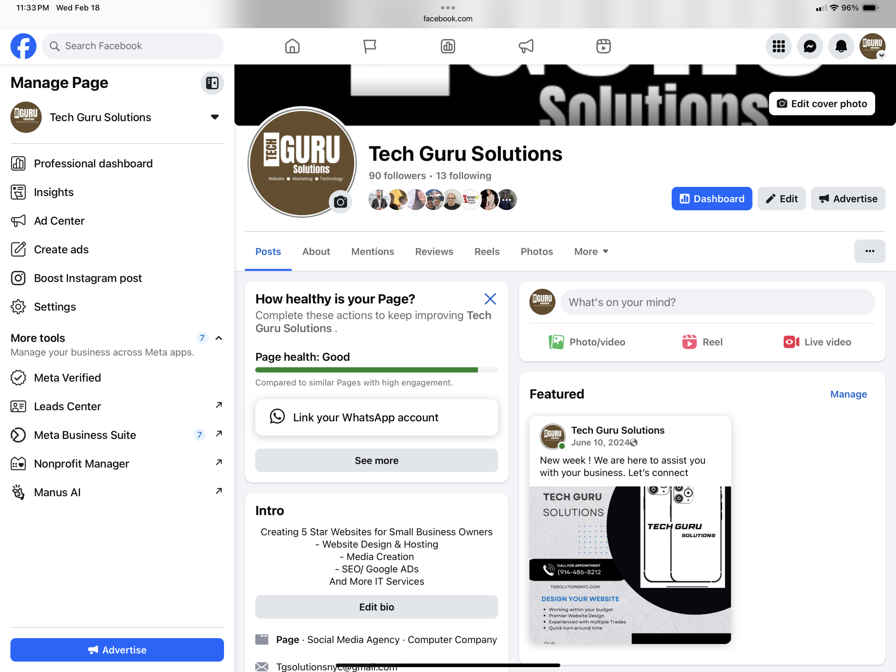Open the More tab dropdown

click(591, 252)
